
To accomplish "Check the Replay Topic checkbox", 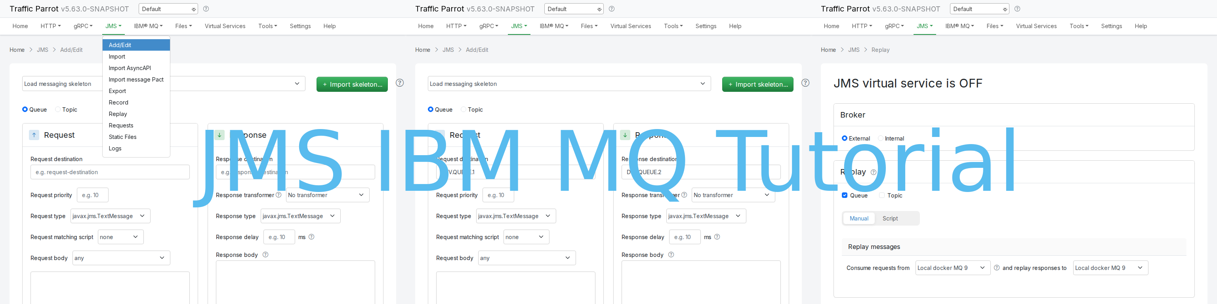I will (881, 196).
